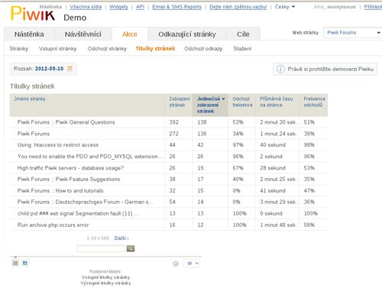Select the simple table view icon
The width and height of the screenshot is (382, 288).
pyautogui.click(x=15, y=263)
